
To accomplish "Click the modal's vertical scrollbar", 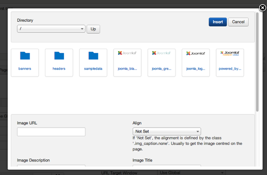I will tap(257, 62).
